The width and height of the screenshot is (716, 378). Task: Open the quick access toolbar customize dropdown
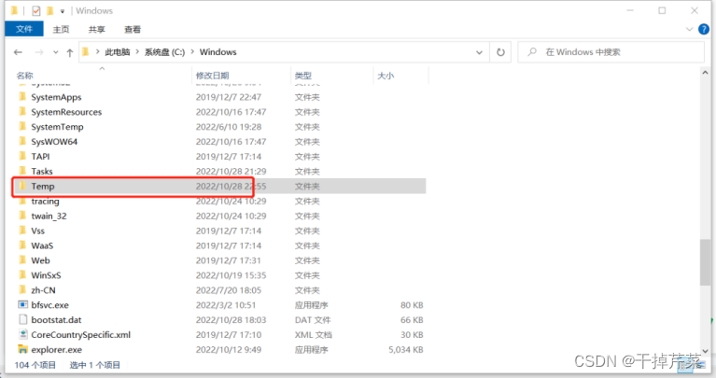(x=63, y=11)
